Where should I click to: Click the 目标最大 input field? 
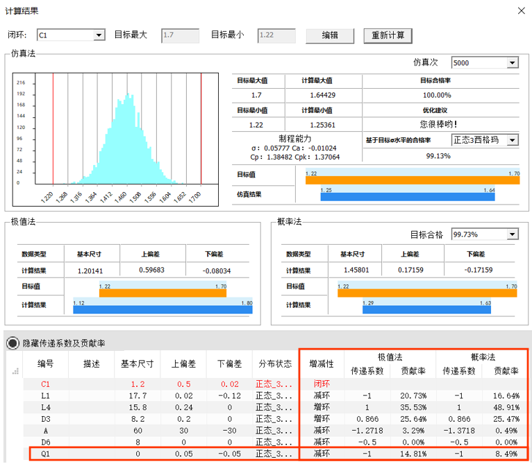(x=180, y=35)
